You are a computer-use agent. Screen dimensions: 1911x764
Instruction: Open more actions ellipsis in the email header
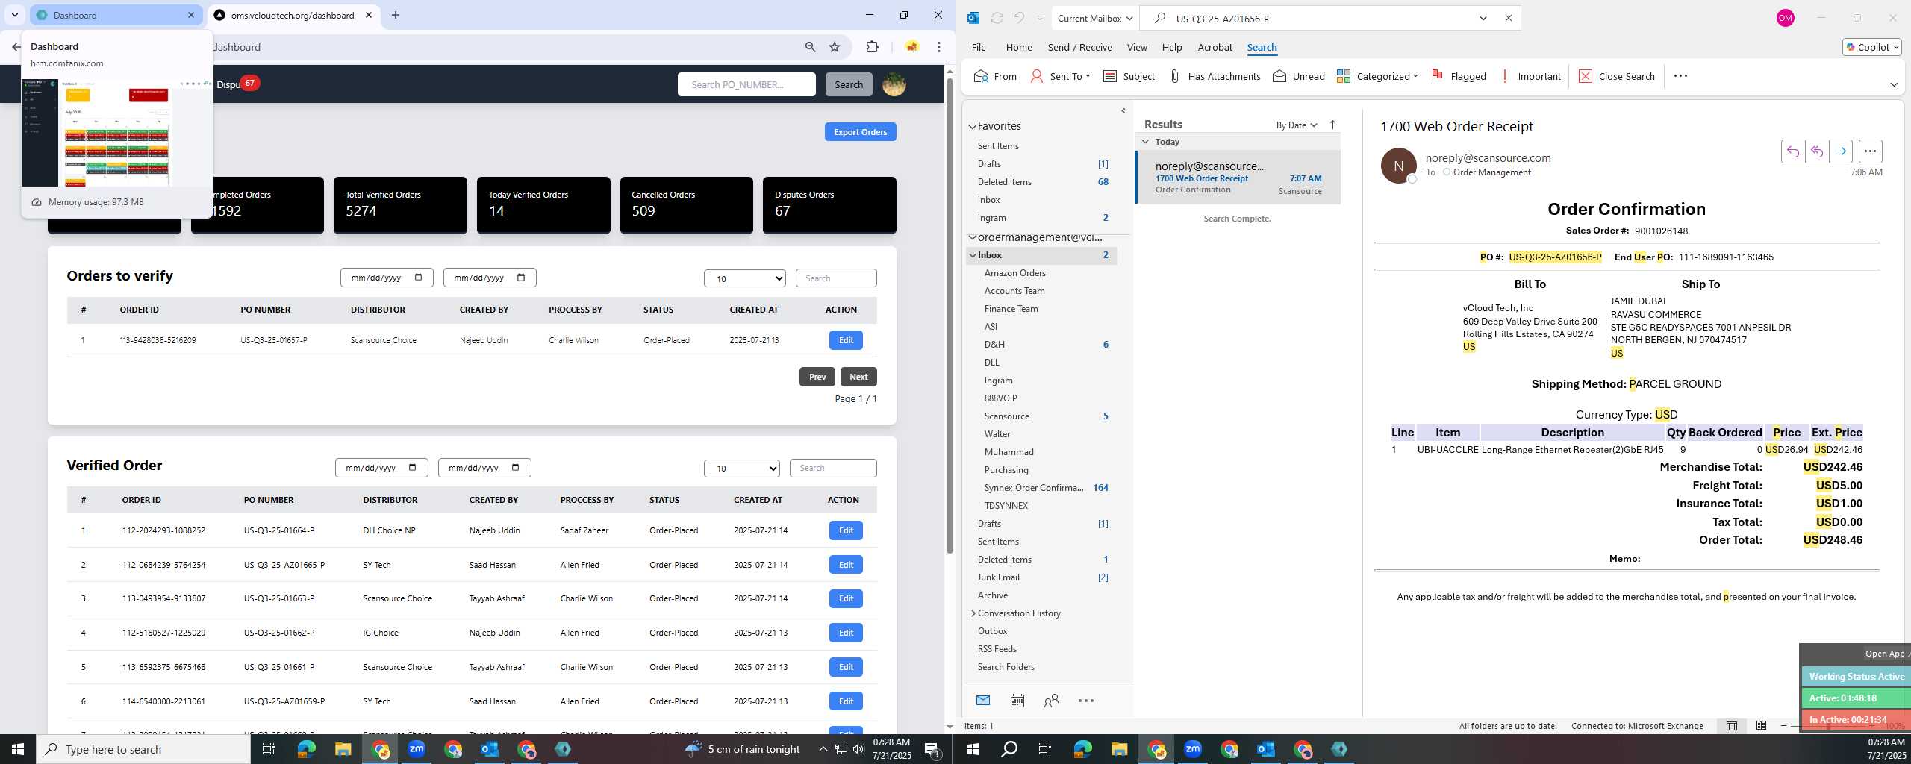point(1870,151)
